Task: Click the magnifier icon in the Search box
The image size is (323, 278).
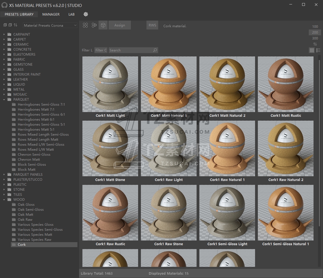Action: click(155, 50)
